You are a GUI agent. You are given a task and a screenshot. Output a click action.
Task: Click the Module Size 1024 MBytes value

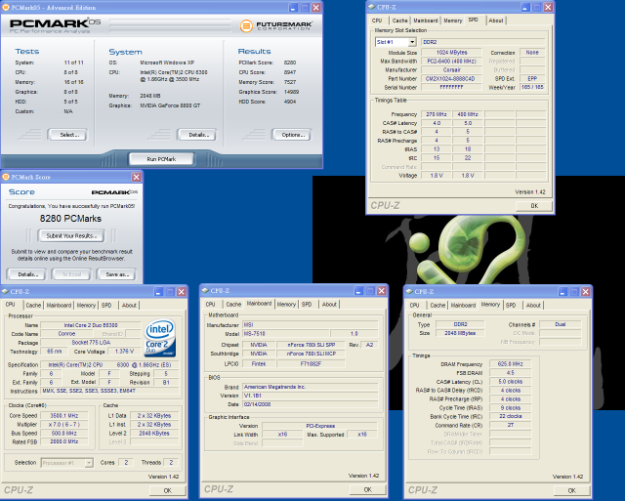[451, 52]
